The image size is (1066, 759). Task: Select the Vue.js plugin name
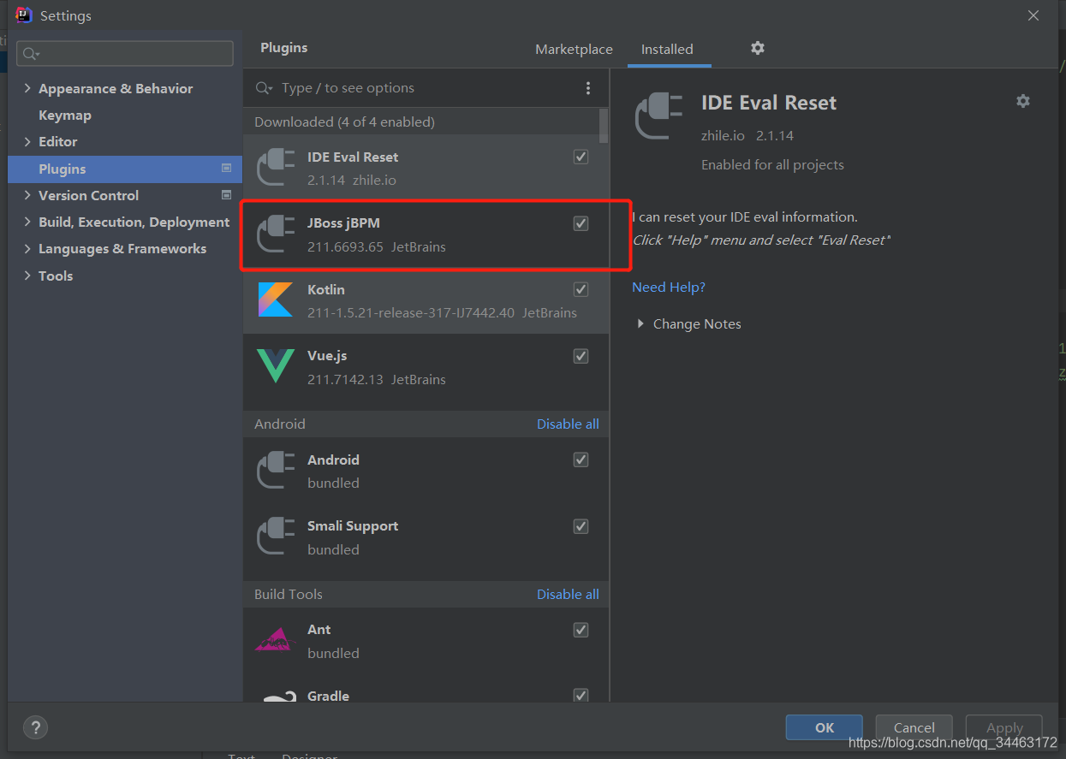click(327, 356)
